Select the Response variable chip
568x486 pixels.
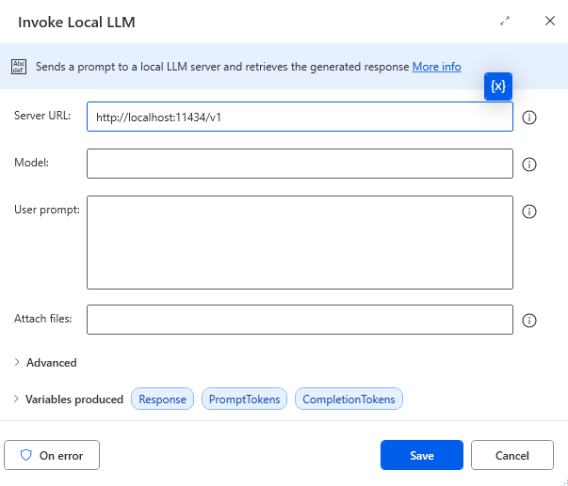(x=162, y=399)
